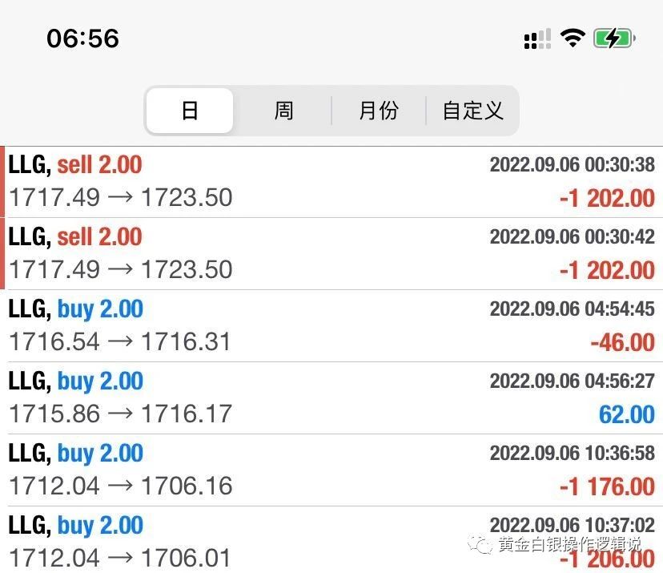Image resolution: width=663 pixels, height=573 pixels.
Task: Select the 日 (day) period tab
Action: click(190, 111)
